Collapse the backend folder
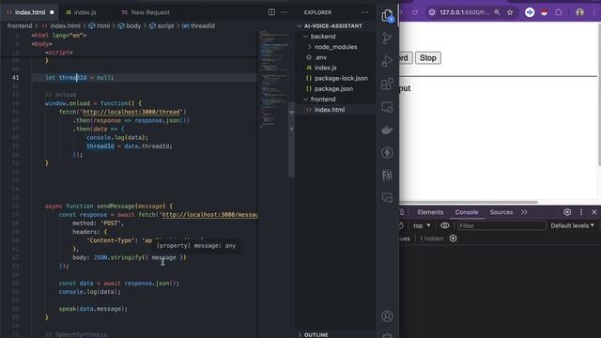The image size is (601, 338). 323,37
